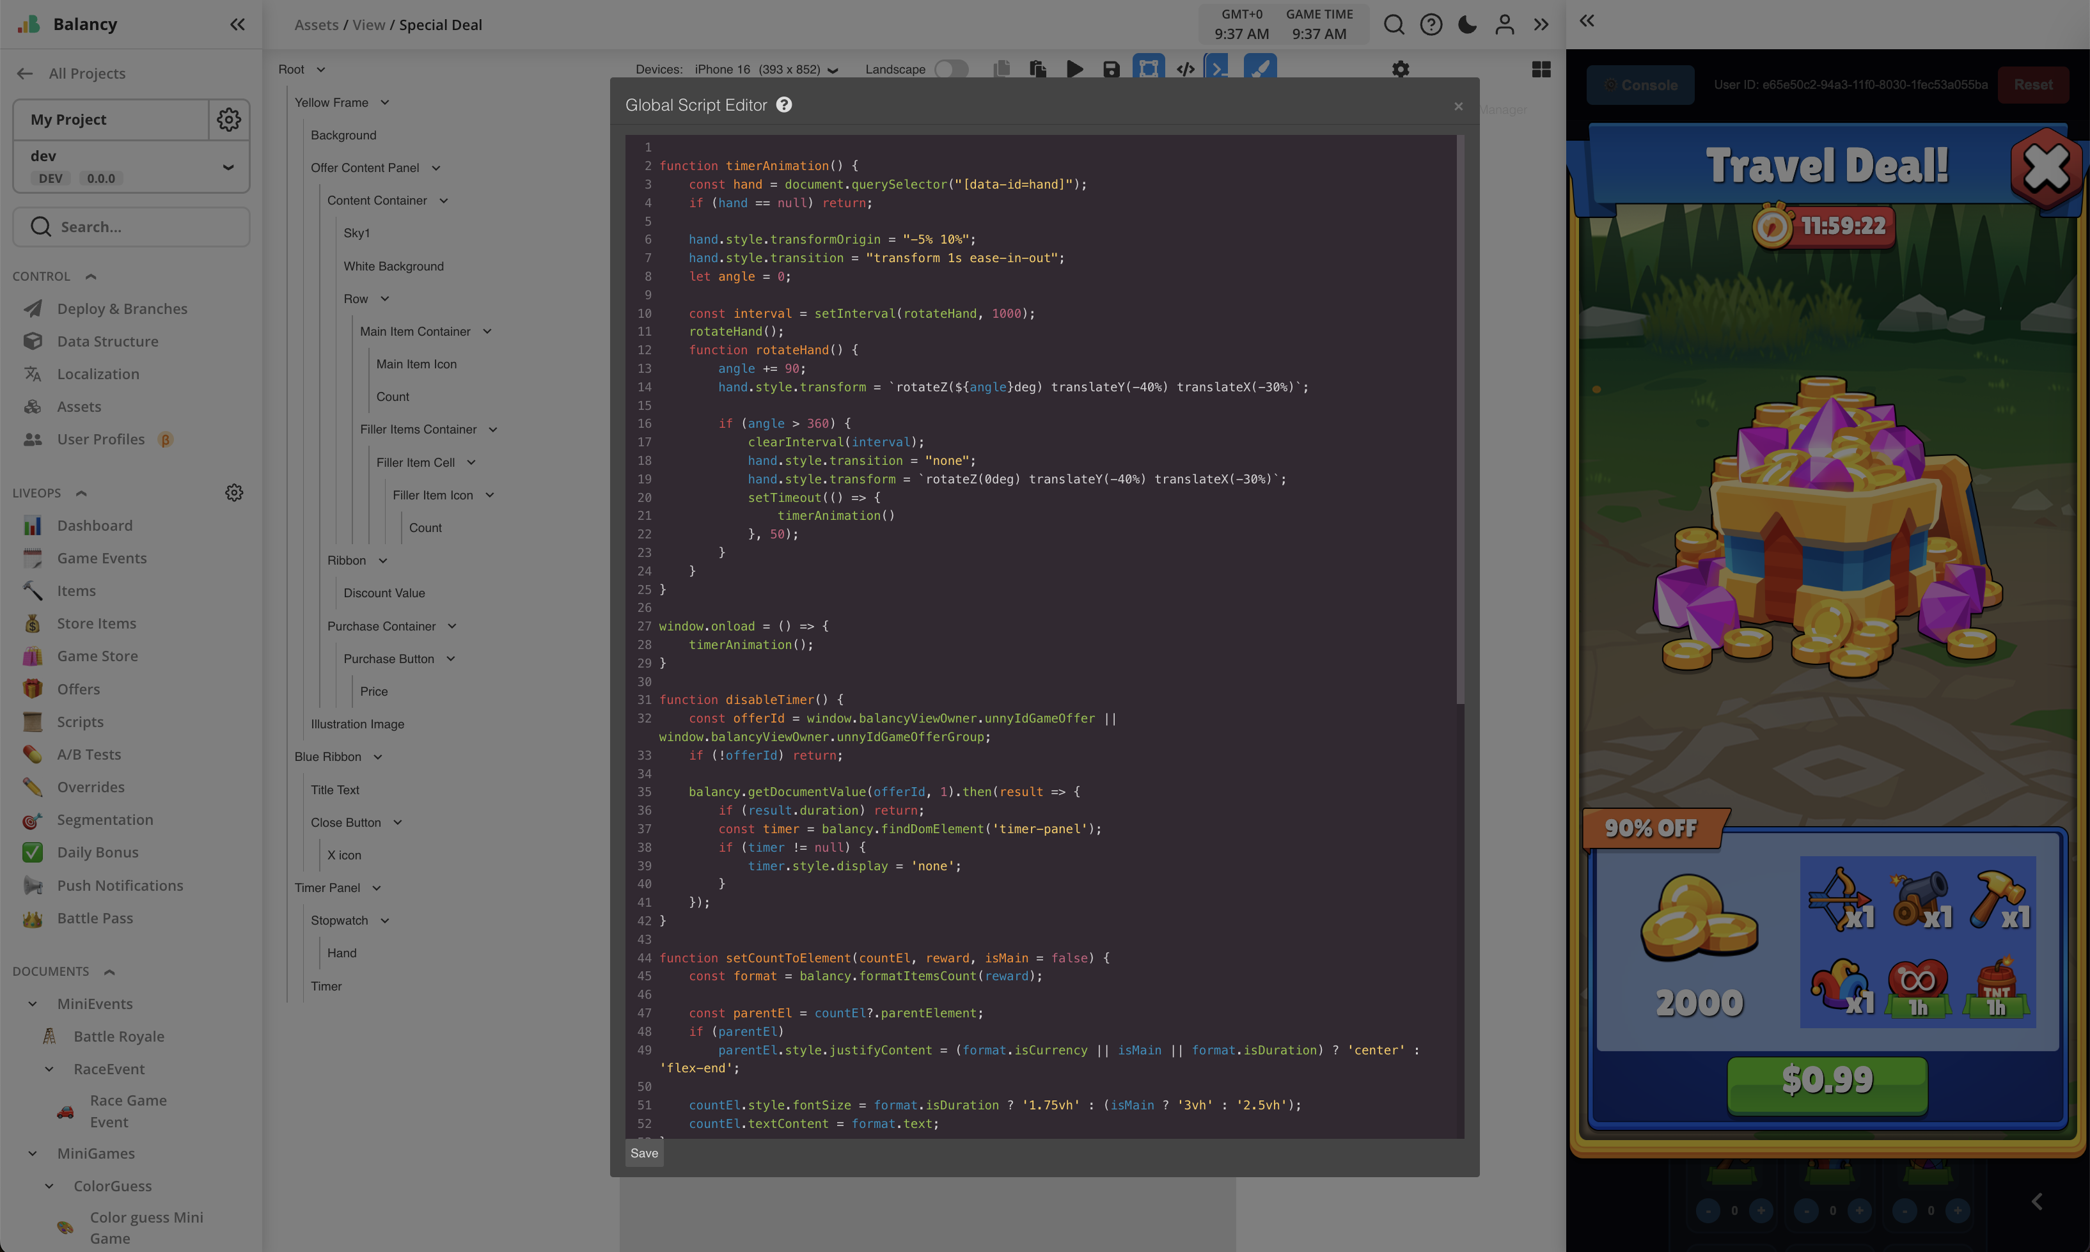The height and width of the screenshot is (1252, 2090).
Task: Open Deploy & Branches menu item
Action: [x=122, y=309]
